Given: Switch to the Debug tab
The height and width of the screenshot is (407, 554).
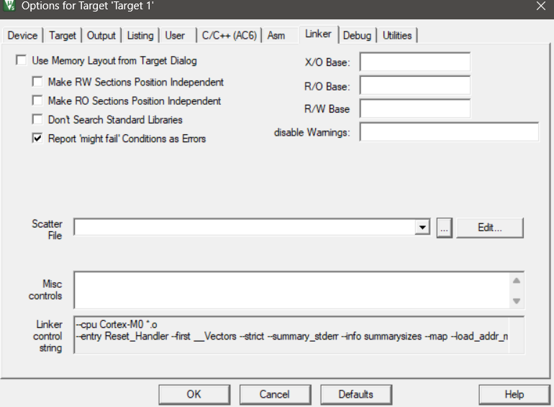Looking at the screenshot, I should (357, 35).
